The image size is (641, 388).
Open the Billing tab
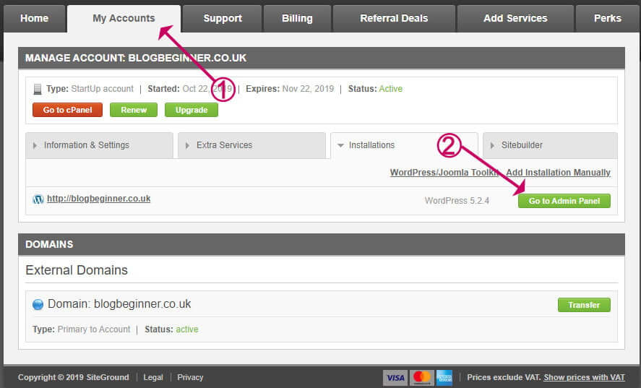click(297, 18)
